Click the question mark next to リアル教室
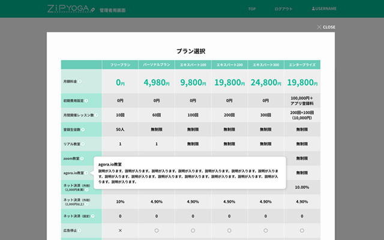 84,144
